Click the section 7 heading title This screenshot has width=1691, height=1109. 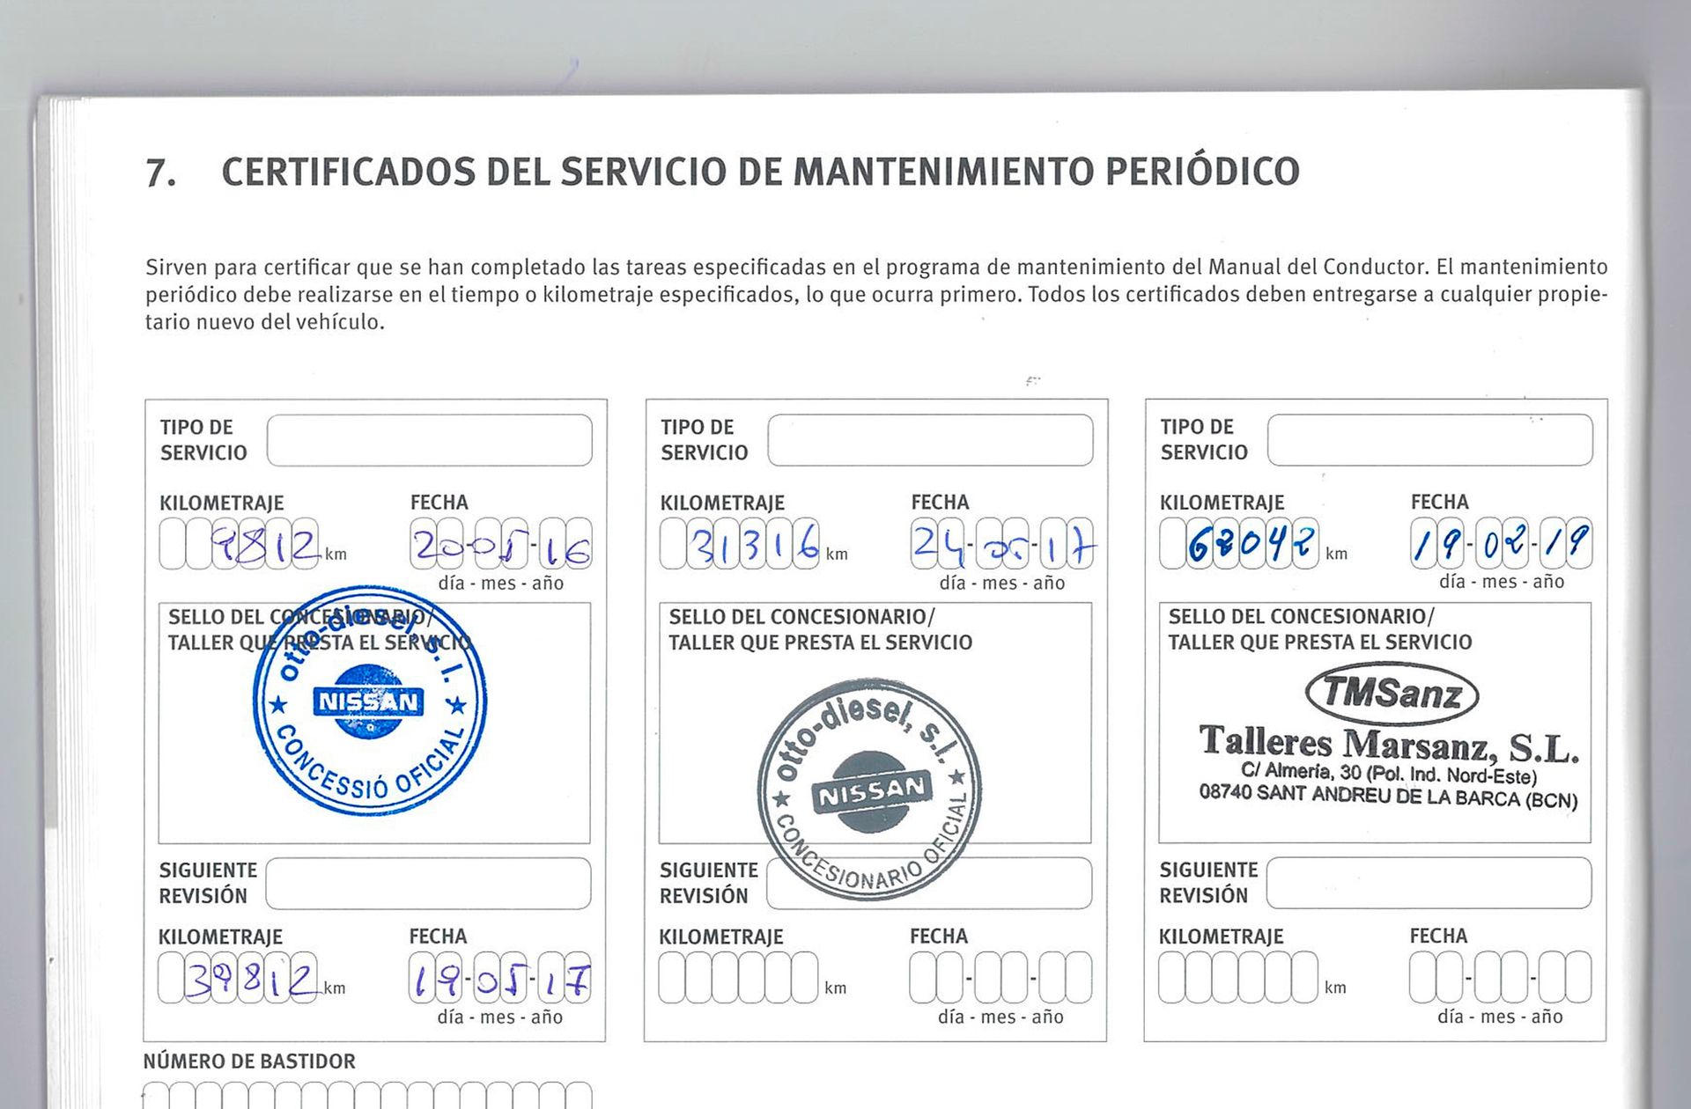pyautogui.click(x=722, y=172)
